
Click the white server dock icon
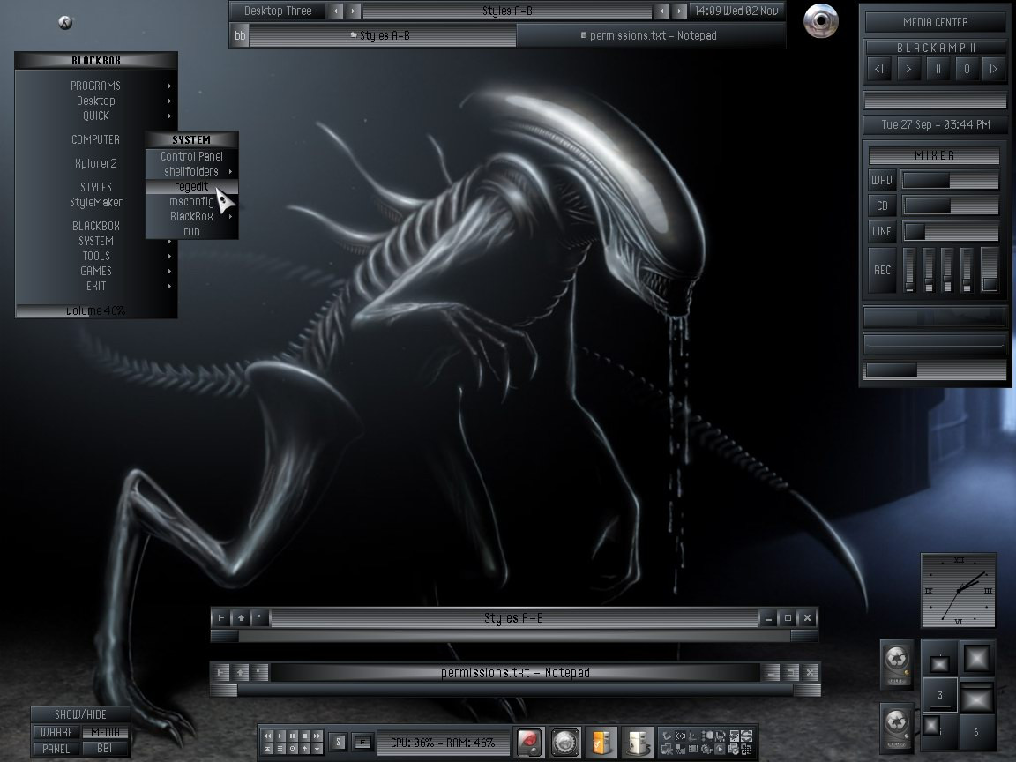click(x=636, y=742)
